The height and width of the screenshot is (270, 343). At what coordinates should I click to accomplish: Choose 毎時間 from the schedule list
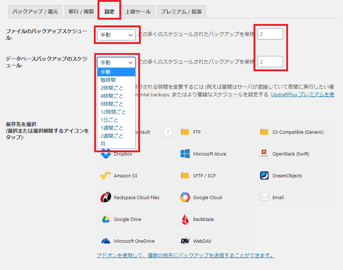[116, 80]
